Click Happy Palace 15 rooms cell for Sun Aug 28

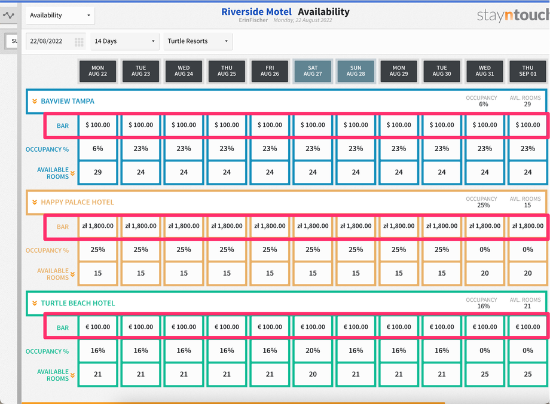[356, 274]
